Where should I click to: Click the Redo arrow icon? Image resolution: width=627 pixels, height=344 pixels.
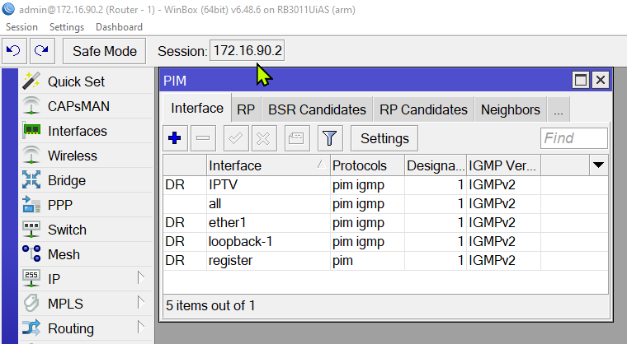42,51
